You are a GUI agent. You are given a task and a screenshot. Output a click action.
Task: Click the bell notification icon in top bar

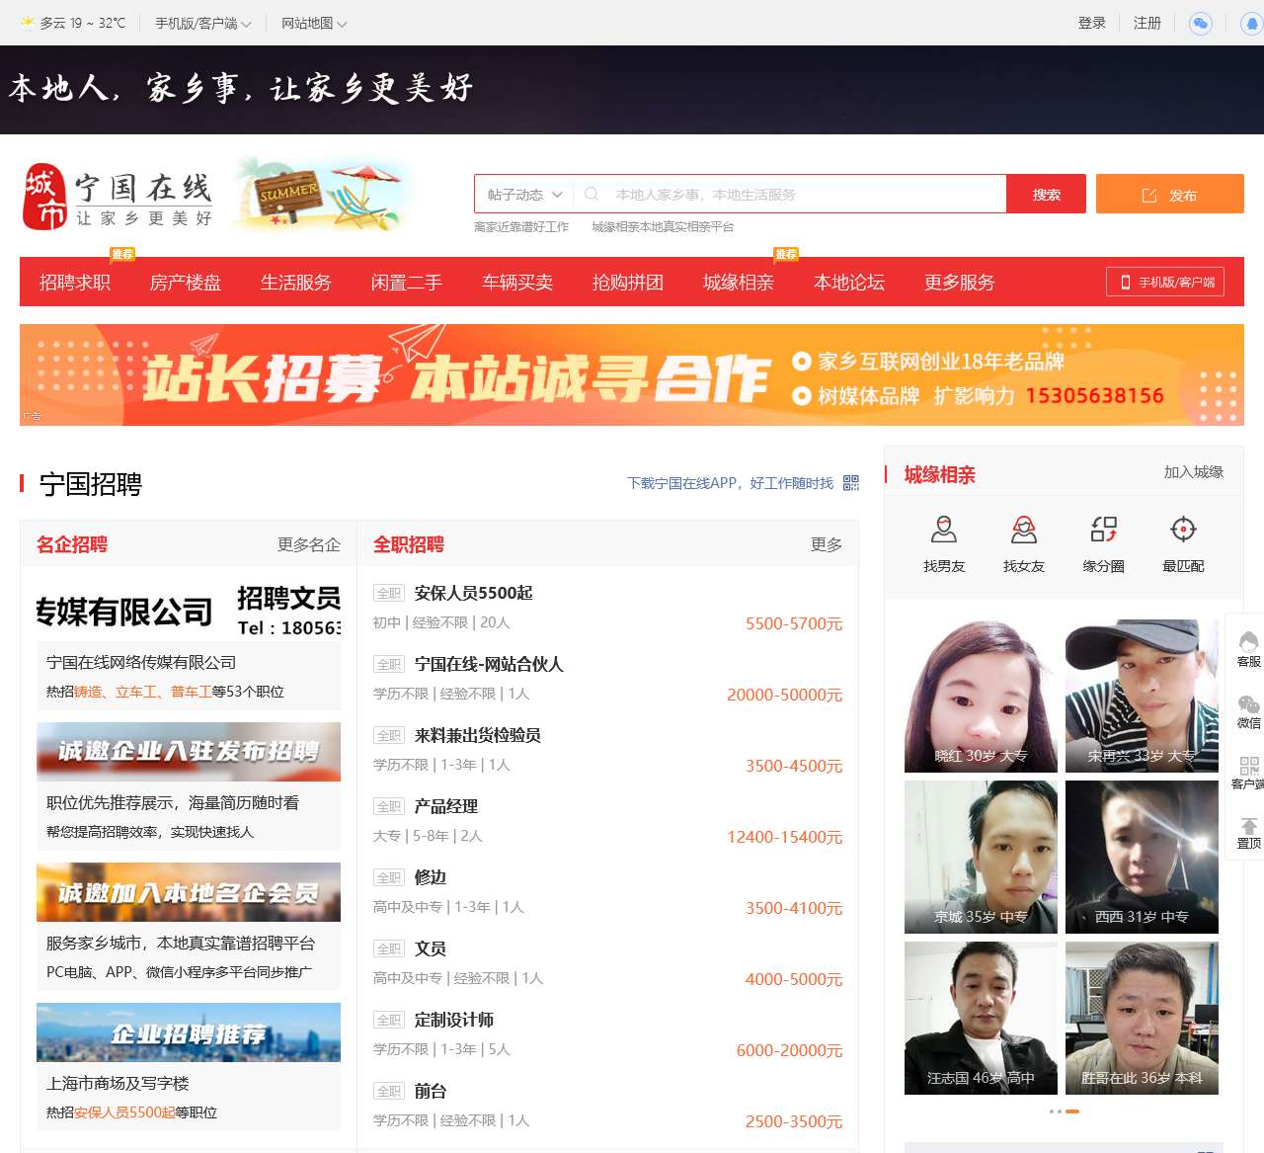1251,24
